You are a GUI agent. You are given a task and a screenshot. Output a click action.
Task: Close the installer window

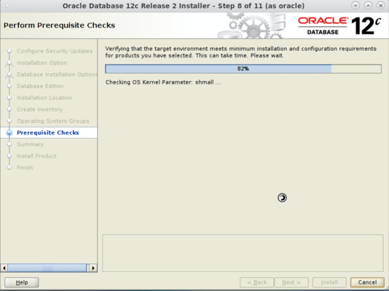pyautogui.click(x=380, y=5)
